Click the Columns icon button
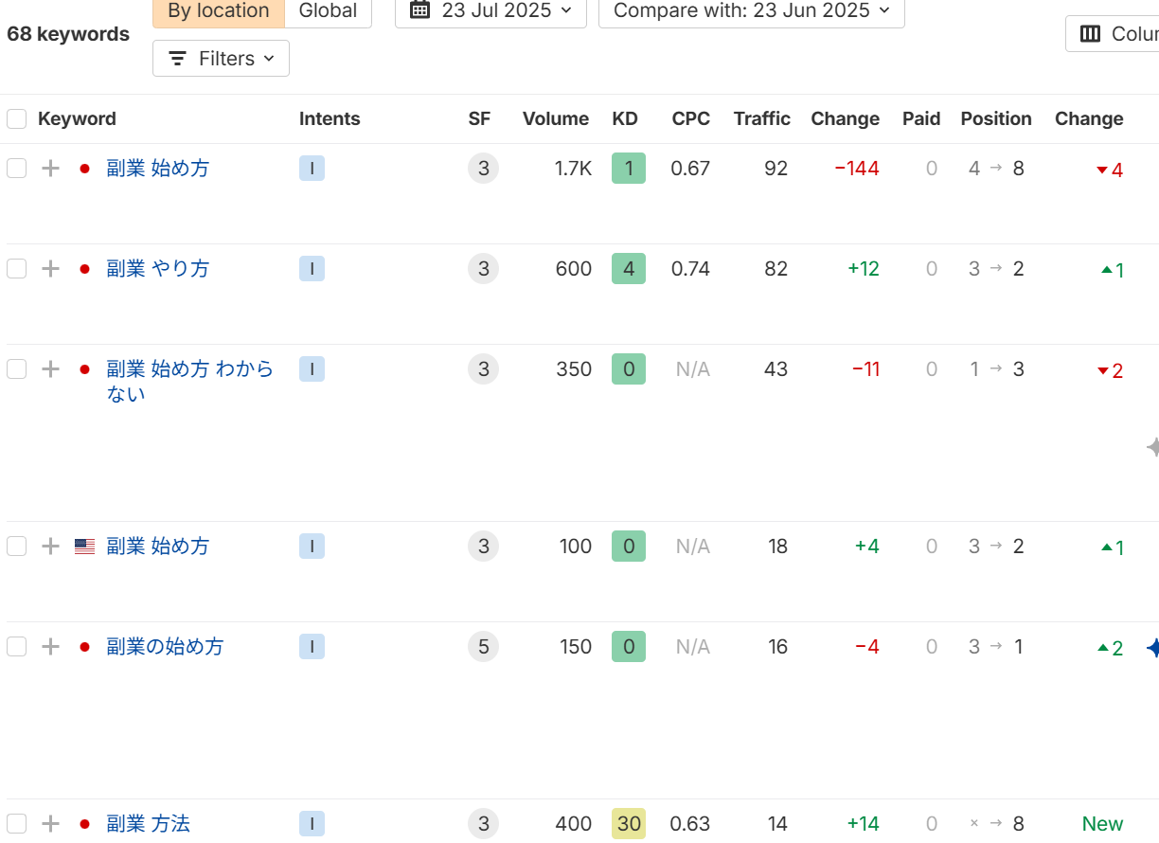 pos(1091,34)
